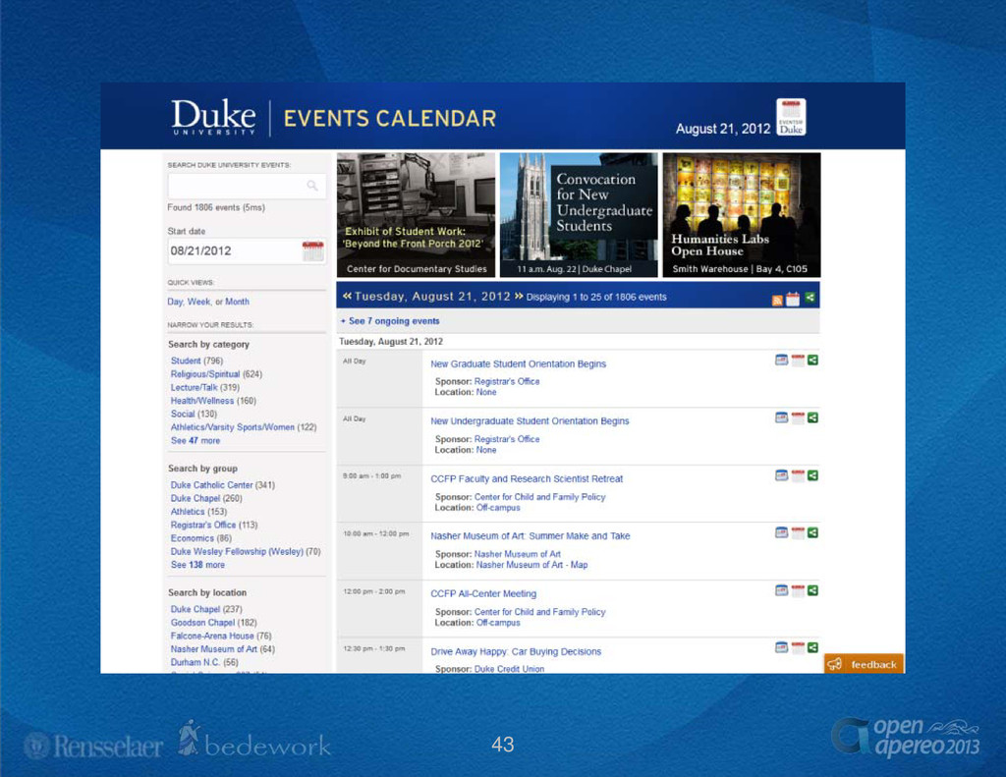Click in the Search Duke University Events field
The height and width of the screenshot is (777, 1006).
tap(247, 186)
